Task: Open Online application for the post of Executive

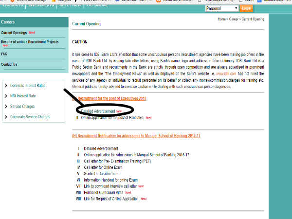Action: (x=112, y=118)
